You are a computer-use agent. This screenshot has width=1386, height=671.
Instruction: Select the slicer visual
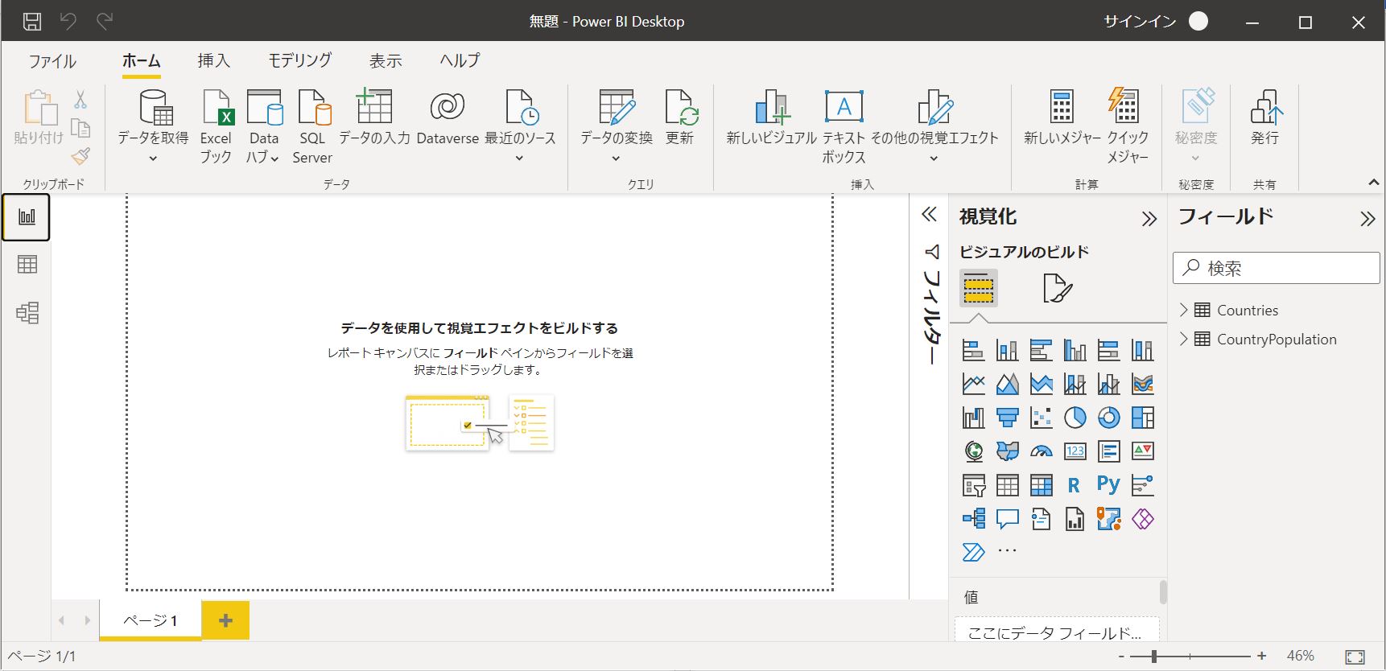click(x=973, y=485)
